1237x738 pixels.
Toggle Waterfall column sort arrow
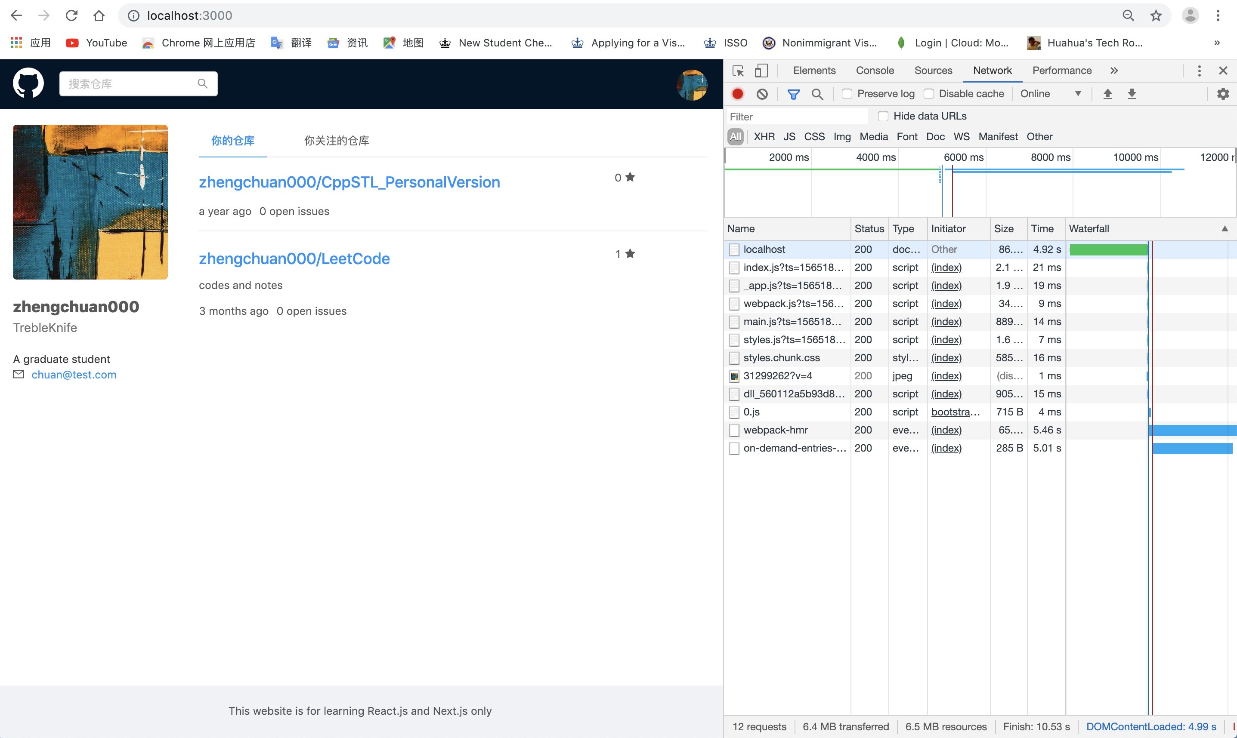pyautogui.click(x=1225, y=229)
